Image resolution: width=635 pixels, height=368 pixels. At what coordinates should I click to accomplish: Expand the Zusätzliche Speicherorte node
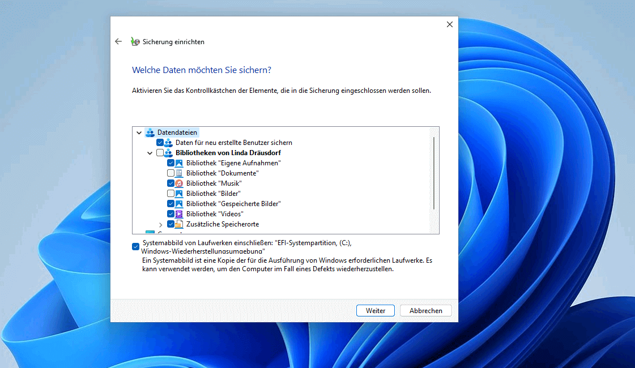160,224
